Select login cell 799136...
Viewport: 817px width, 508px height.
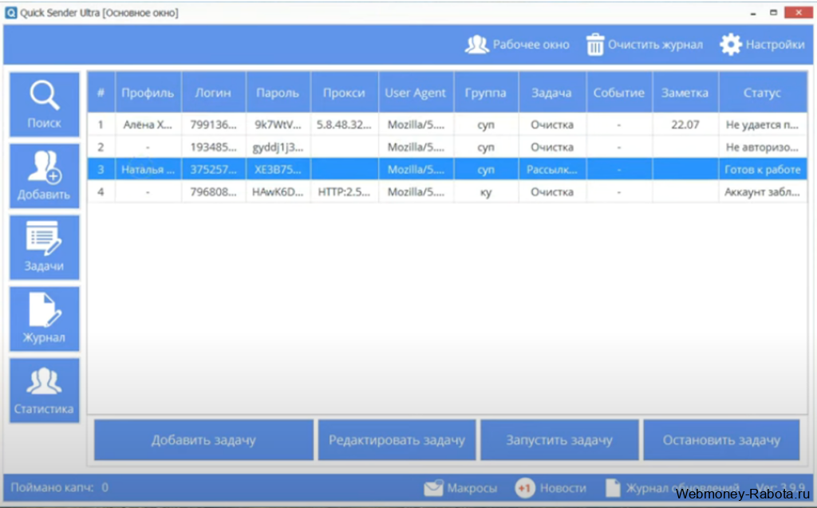213,124
